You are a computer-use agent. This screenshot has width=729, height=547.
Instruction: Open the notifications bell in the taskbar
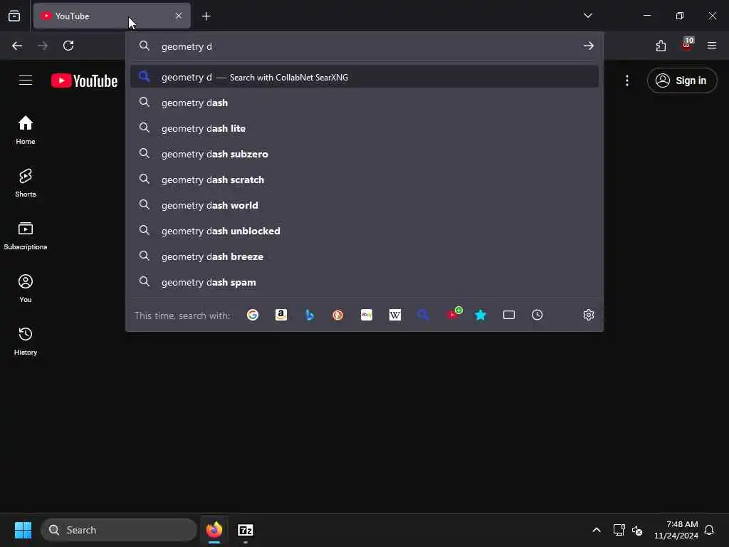pos(709,530)
